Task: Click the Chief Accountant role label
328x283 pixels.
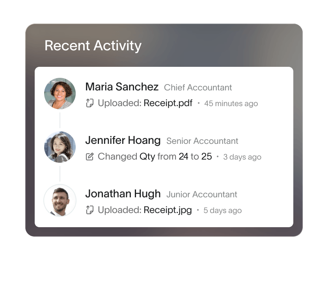Action: pos(198,88)
